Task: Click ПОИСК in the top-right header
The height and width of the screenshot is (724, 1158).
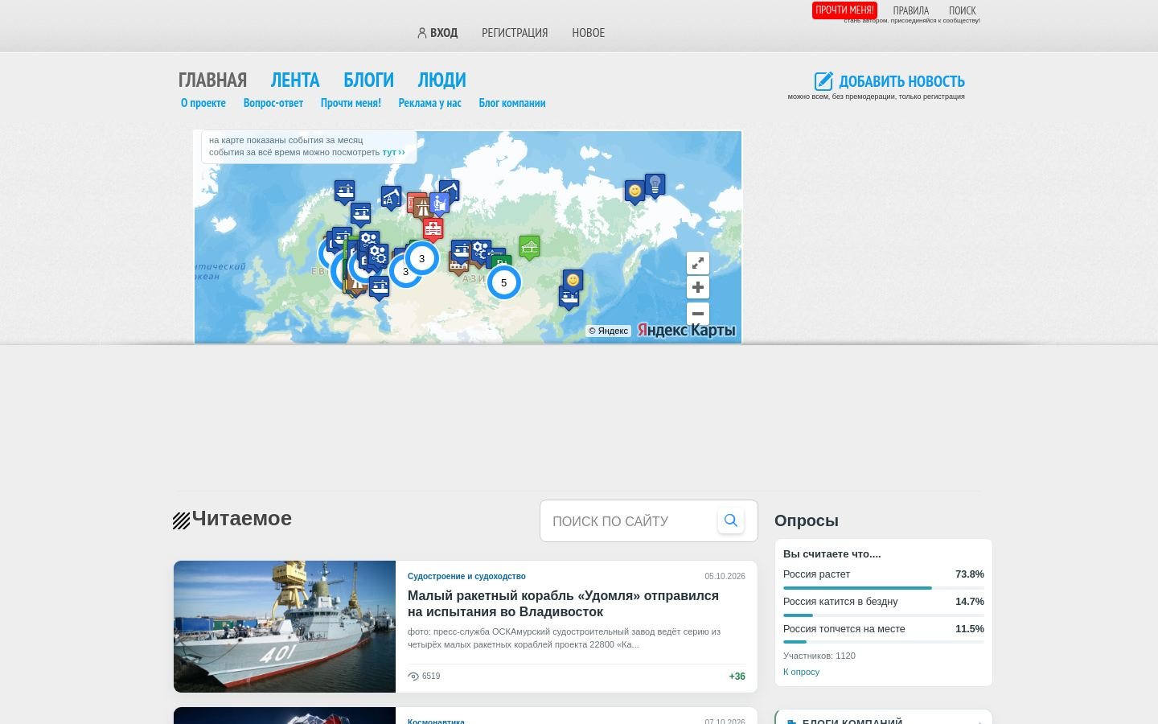Action: 962,10
